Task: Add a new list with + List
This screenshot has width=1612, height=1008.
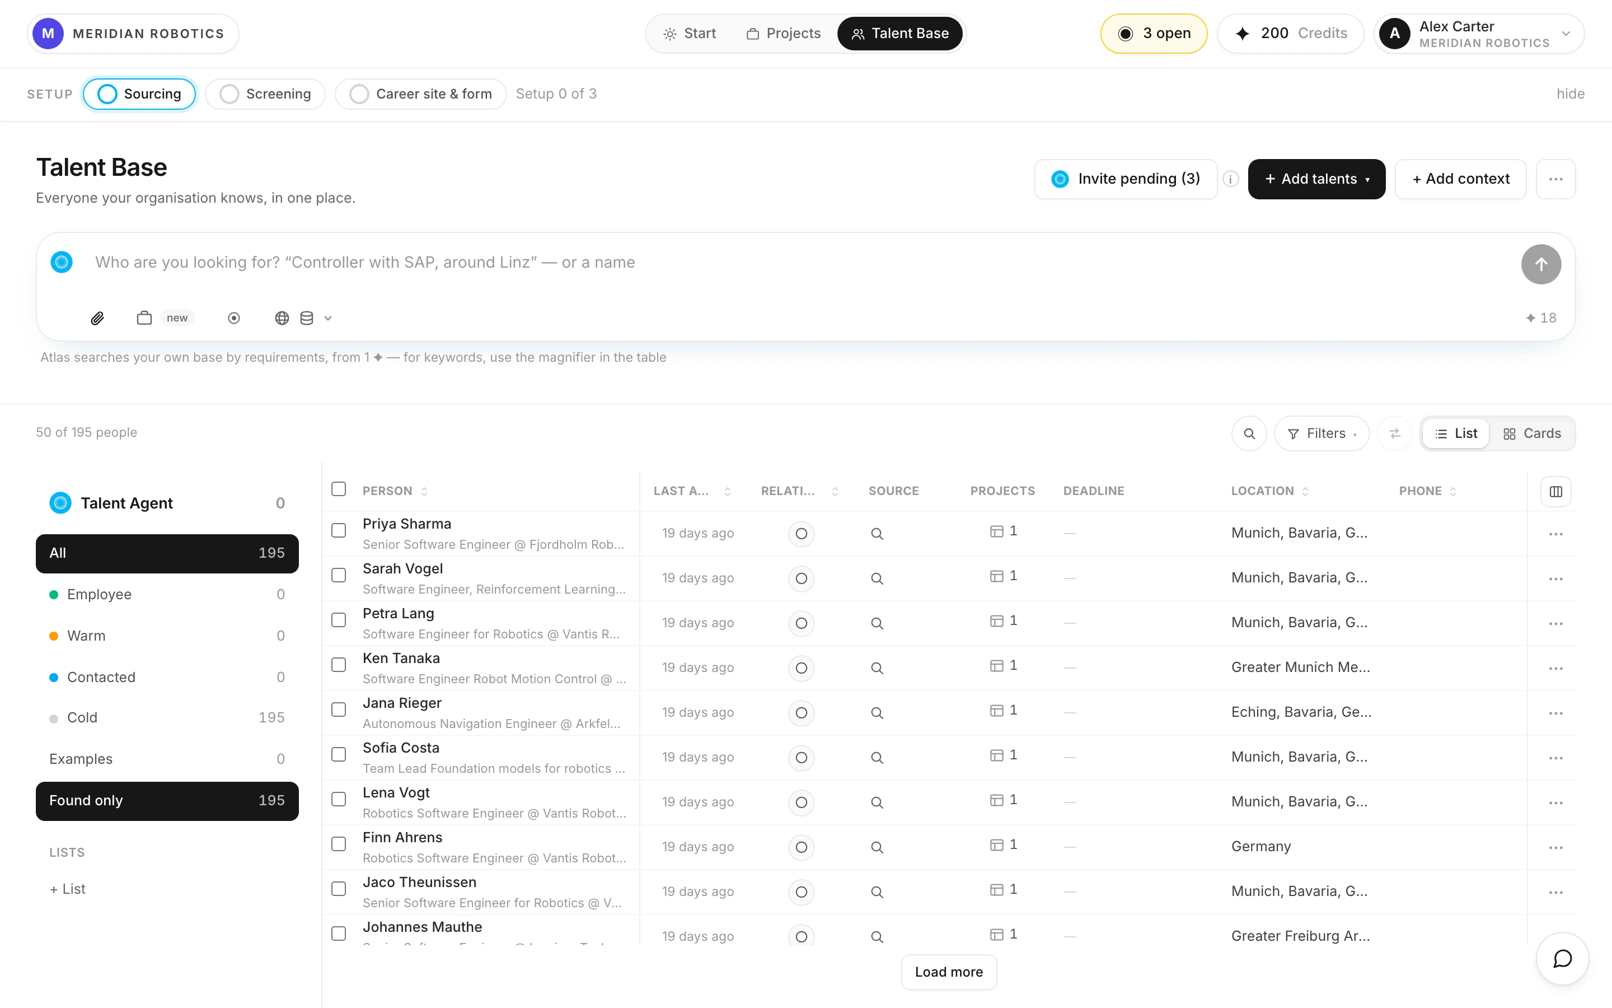Action: click(67, 889)
